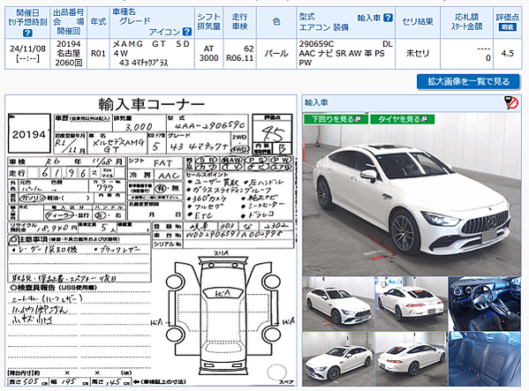Viewport: 529px width, 391px height.
Task: Click help icon under 開催日 セリ予想時刻 header
Action: (27, 33)
